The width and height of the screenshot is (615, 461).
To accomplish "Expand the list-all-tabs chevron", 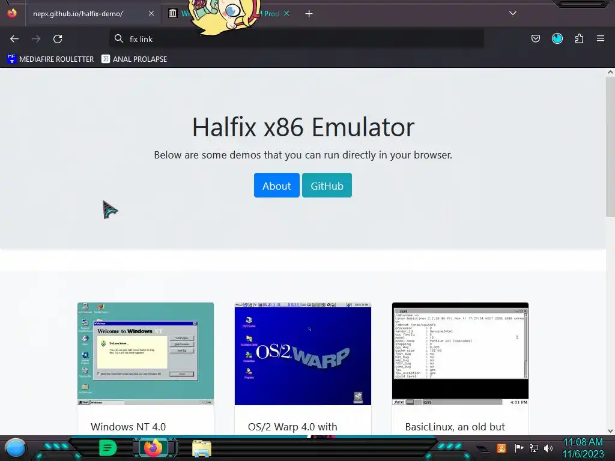I will pyautogui.click(x=513, y=13).
